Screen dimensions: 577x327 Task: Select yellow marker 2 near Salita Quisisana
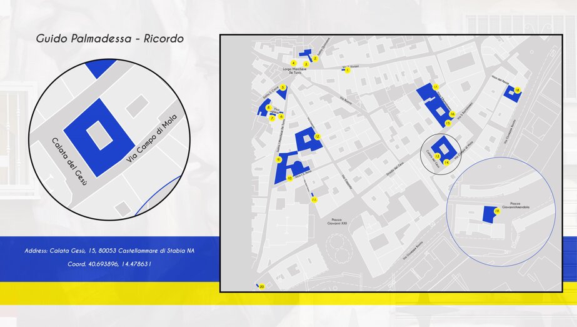pyautogui.click(x=315, y=59)
